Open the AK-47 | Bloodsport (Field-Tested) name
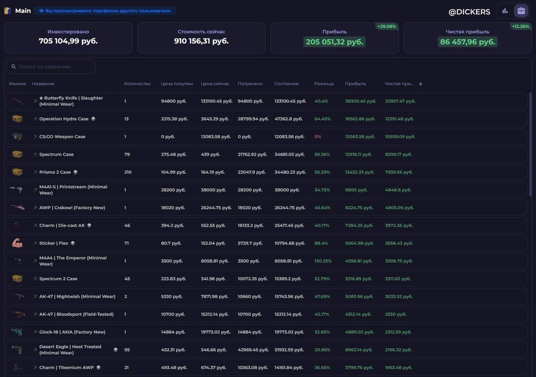This screenshot has height=377, width=536. [76, 315]
